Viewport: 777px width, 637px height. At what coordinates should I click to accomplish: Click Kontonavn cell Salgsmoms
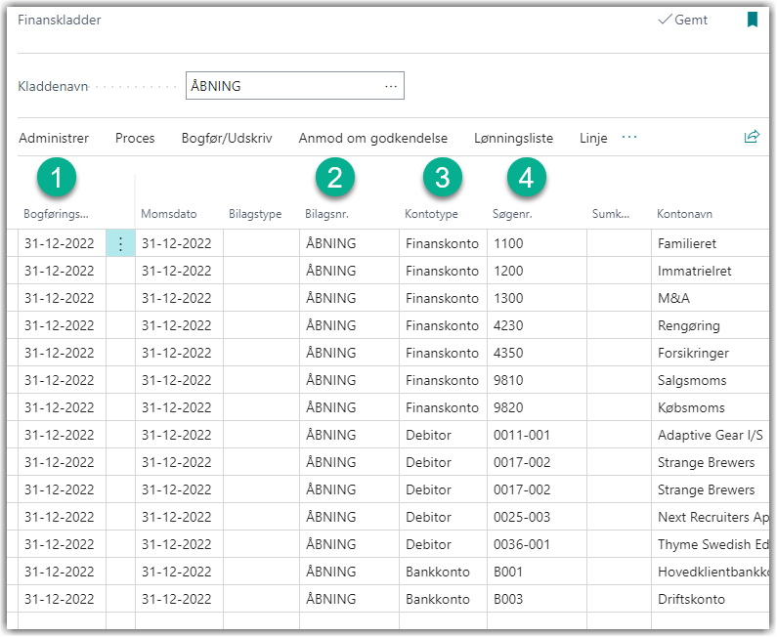pyautogui.click(x=711, y=380)
